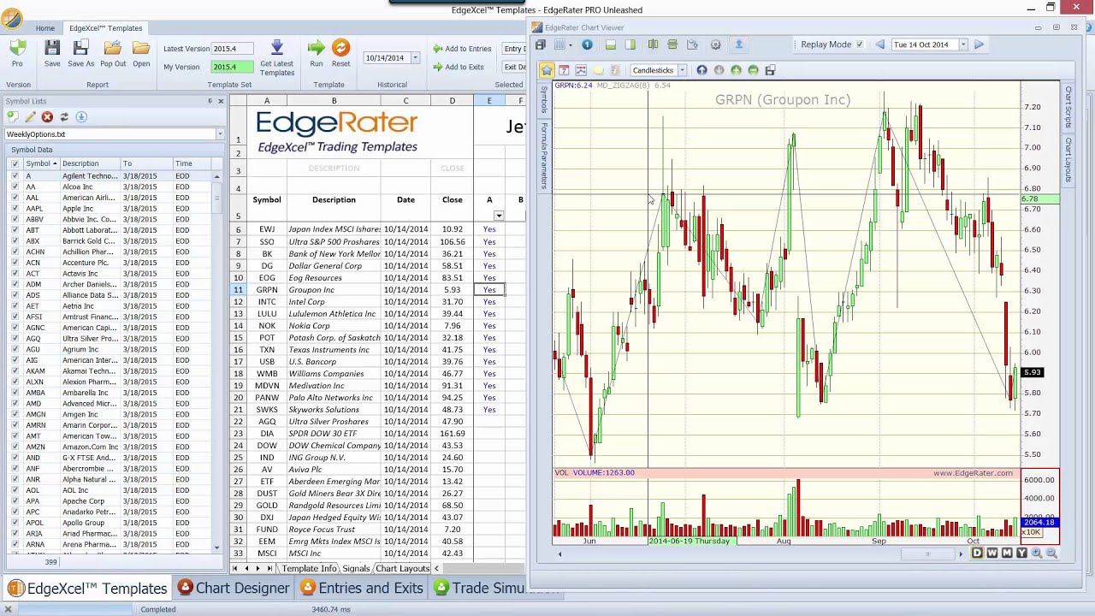
Task: Expand the Chart Scripts side panel
Action: [1068, 108]
